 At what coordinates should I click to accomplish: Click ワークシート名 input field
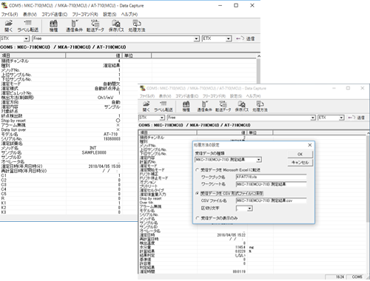[x=271, y=184]
